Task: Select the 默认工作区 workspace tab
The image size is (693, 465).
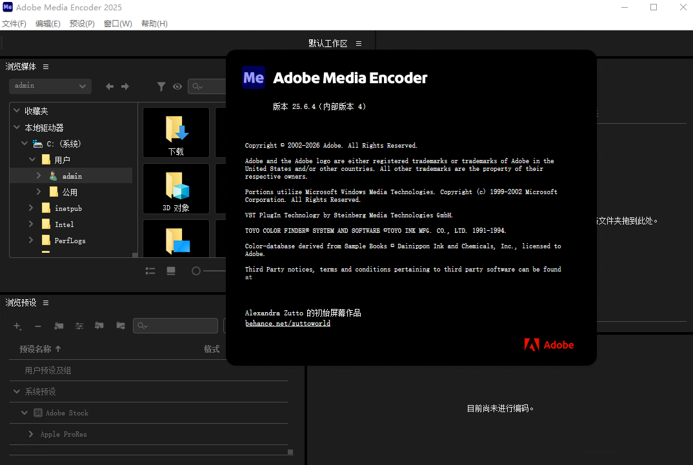Action: pos(328,43)
